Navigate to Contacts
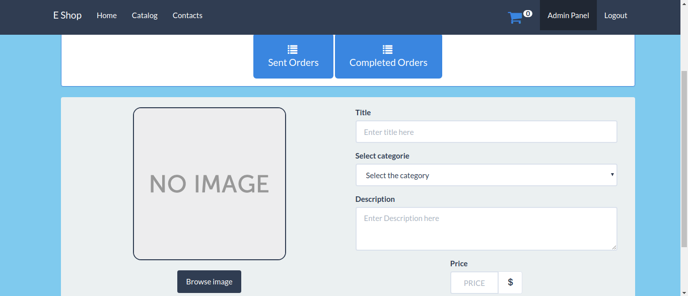 [x=187, y=15]
